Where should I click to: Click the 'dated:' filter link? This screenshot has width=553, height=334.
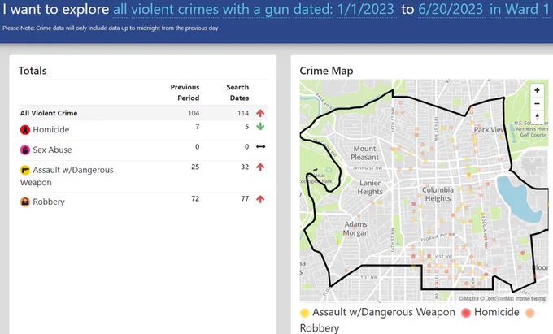313,9
